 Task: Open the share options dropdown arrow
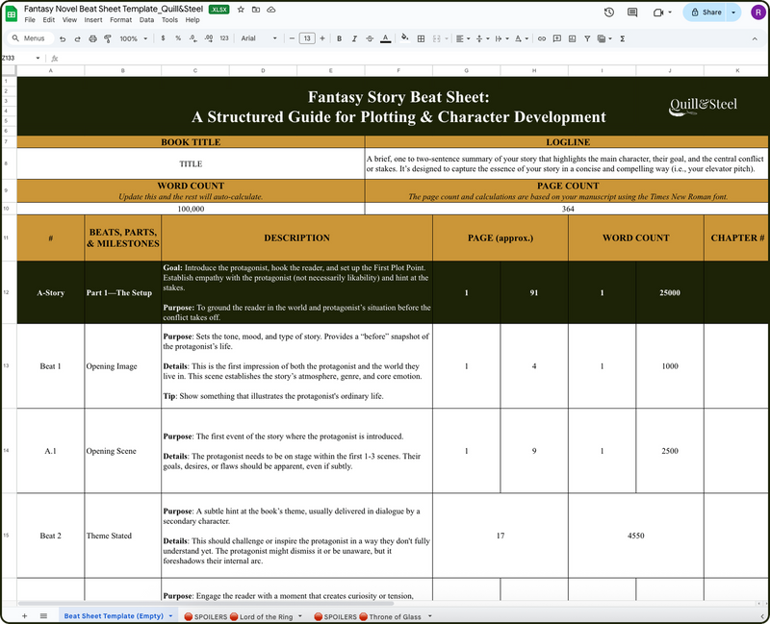click(x=733, y=12)
